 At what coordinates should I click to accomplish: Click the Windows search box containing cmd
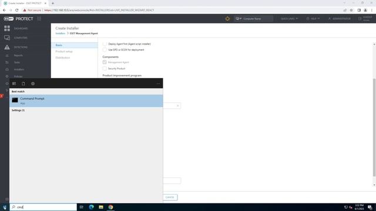[x=43, y=207]
